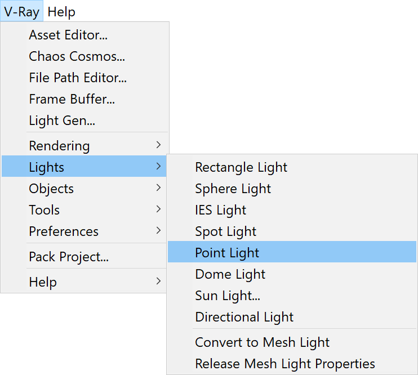
Task: Open Light Gen tool
Action: [x=84, y=120]
